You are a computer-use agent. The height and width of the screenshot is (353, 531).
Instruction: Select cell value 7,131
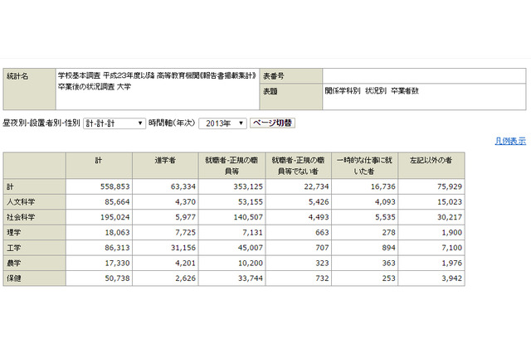tap(252, 232)
